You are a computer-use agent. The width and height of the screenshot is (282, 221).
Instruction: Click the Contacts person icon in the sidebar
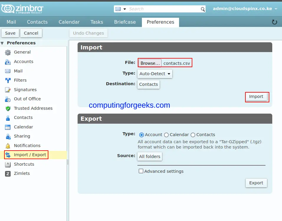(8, 118)
